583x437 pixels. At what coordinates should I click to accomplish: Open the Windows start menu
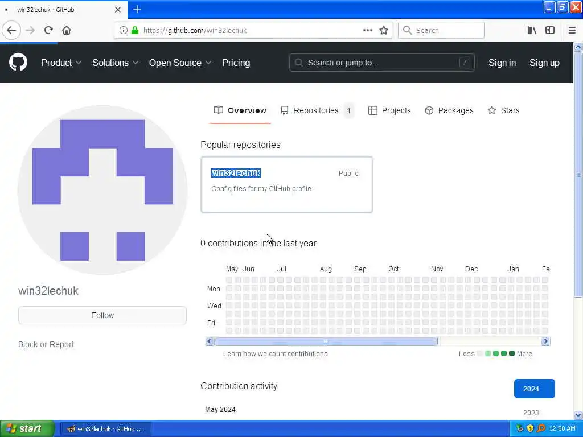[x=27, y=429]
